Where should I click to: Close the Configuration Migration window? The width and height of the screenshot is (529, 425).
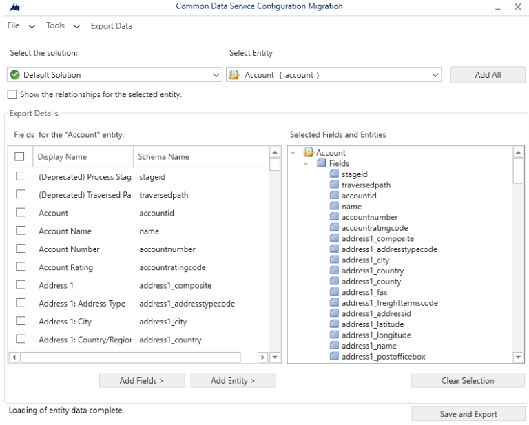(518, 7)
